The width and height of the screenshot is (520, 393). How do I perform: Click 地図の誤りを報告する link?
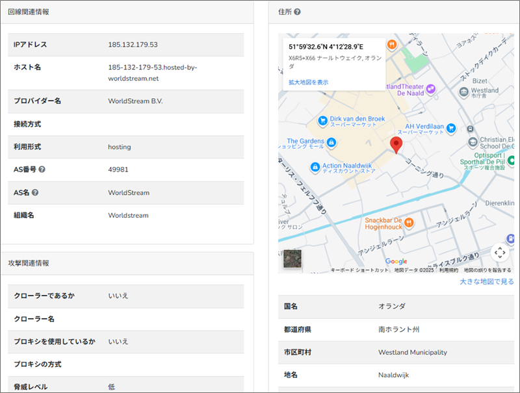(x=487, y=270)
